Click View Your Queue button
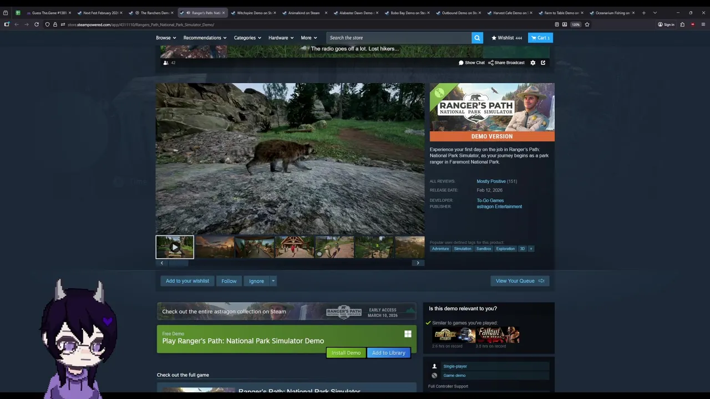The width and height of the screenshot is (710, 399). click(x=520, y=281)
